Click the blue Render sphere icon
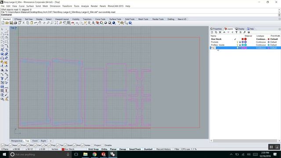The image size is (281, 158). [x=114, y=23]
